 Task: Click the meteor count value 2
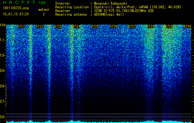[x=44, y=14]
